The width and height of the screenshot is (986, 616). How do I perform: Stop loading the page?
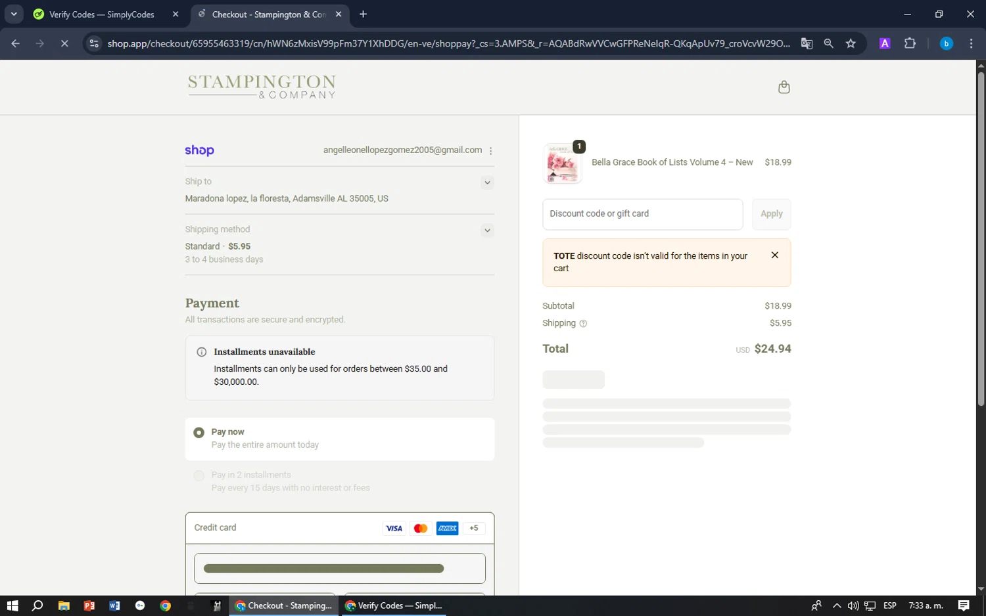(64, 43)
